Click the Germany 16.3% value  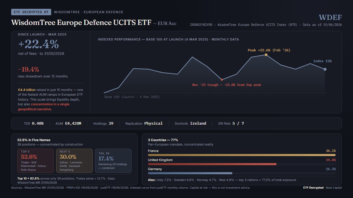click(x=331, y=169)
